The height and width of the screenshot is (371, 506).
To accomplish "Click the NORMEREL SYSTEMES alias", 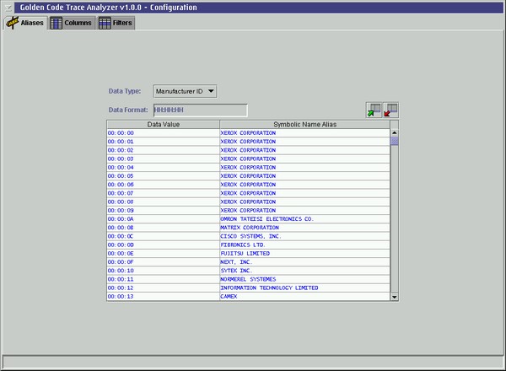I will tap(304, 279).
